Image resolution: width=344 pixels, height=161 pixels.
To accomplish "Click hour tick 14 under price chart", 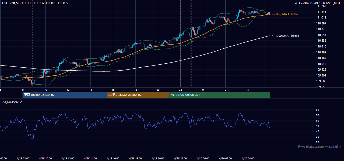I will [90, 90].
